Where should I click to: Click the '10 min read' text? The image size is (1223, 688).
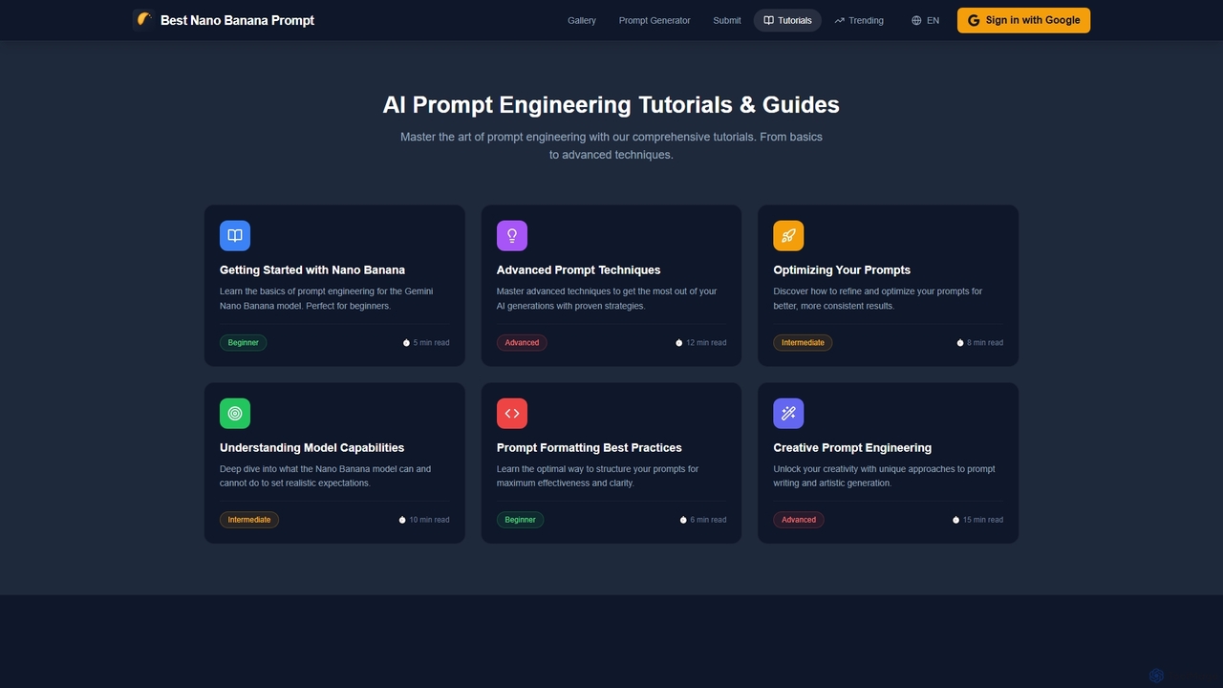[x=429, y=520]
